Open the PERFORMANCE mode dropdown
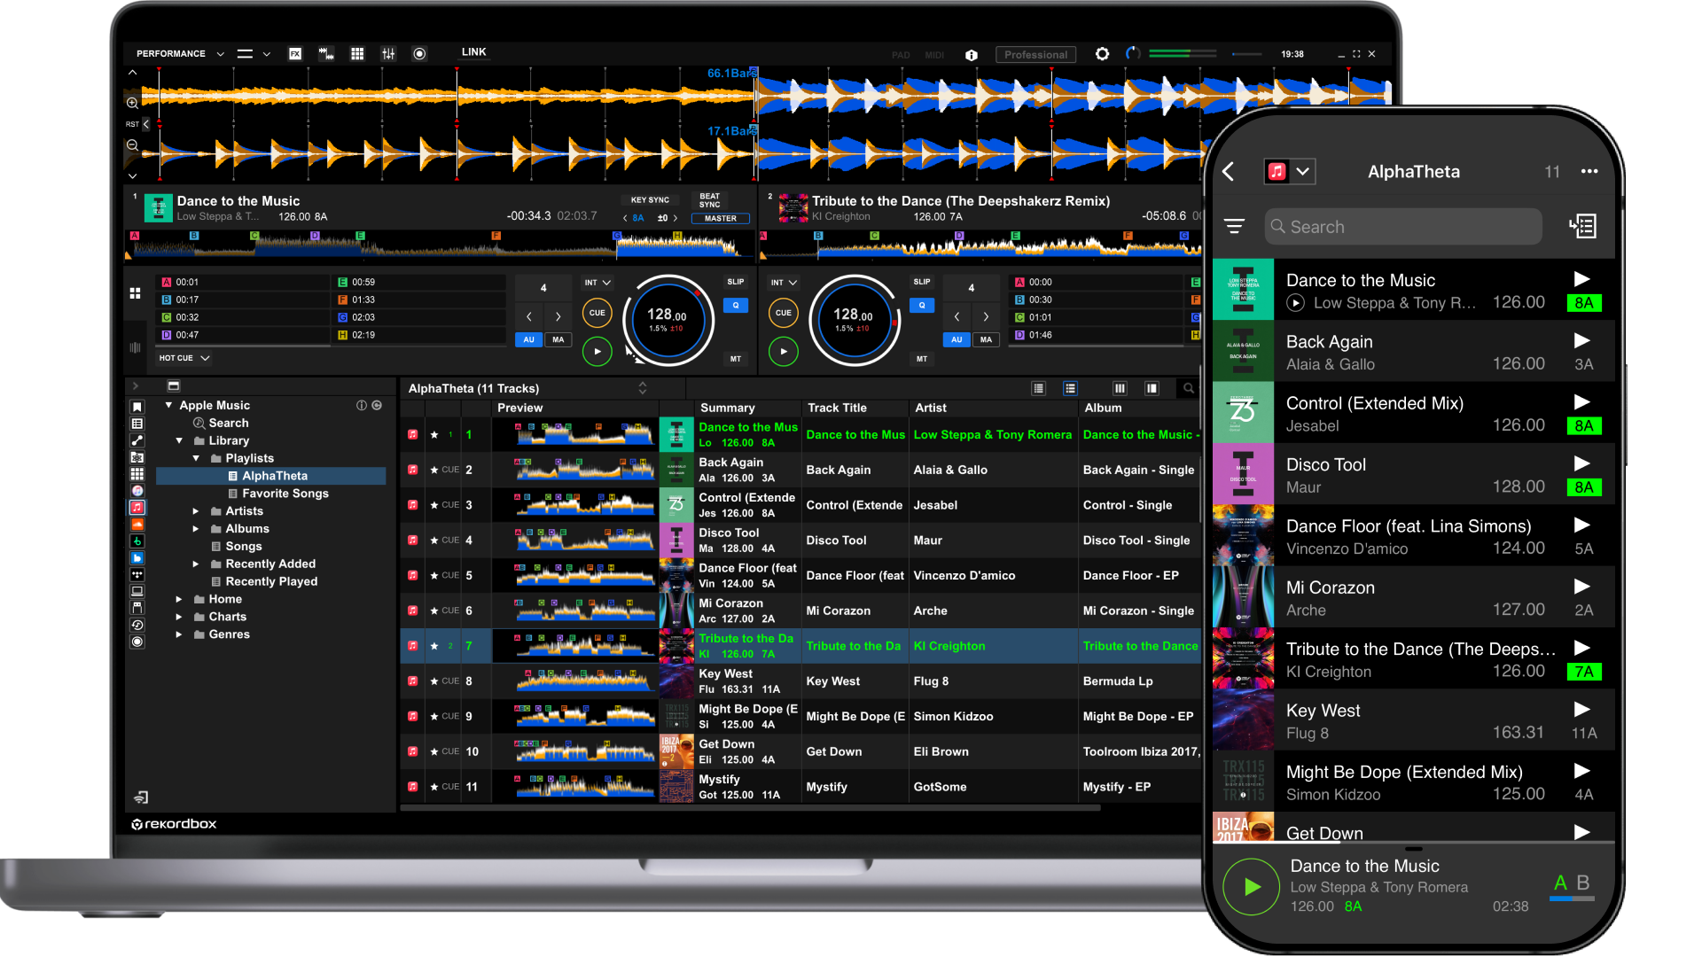 pos(180,54)
